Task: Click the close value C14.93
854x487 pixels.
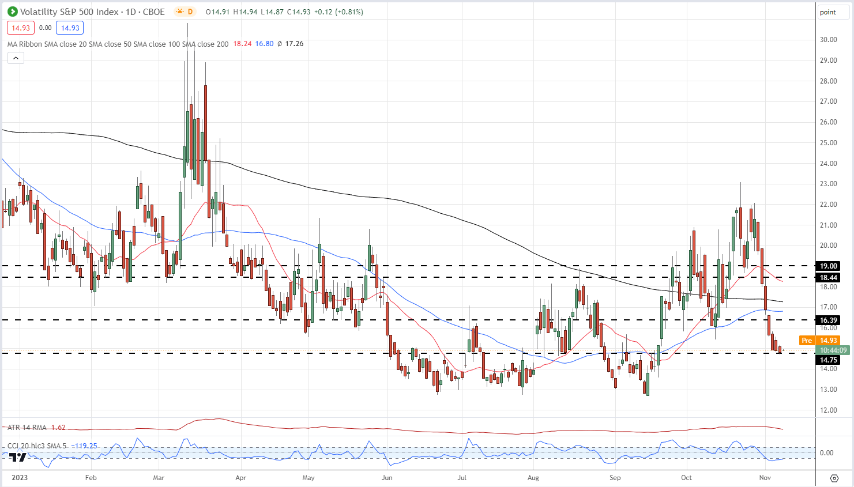Action: coord(299,12)
